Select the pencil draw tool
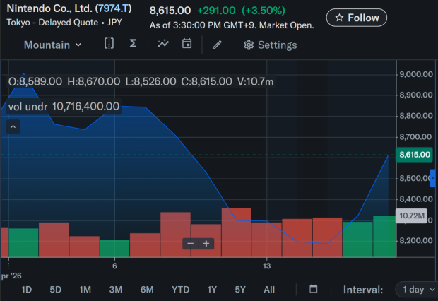 [217, 45]
